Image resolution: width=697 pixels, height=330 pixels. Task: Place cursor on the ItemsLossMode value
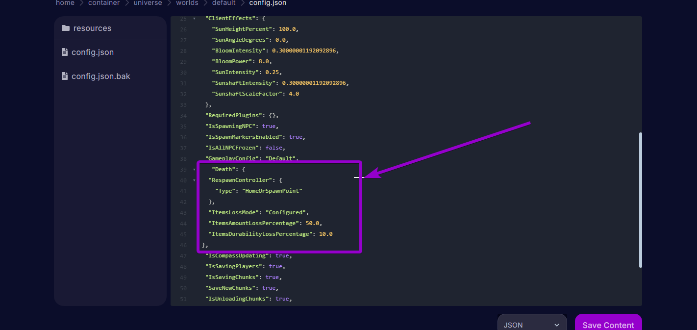[286, 212]
